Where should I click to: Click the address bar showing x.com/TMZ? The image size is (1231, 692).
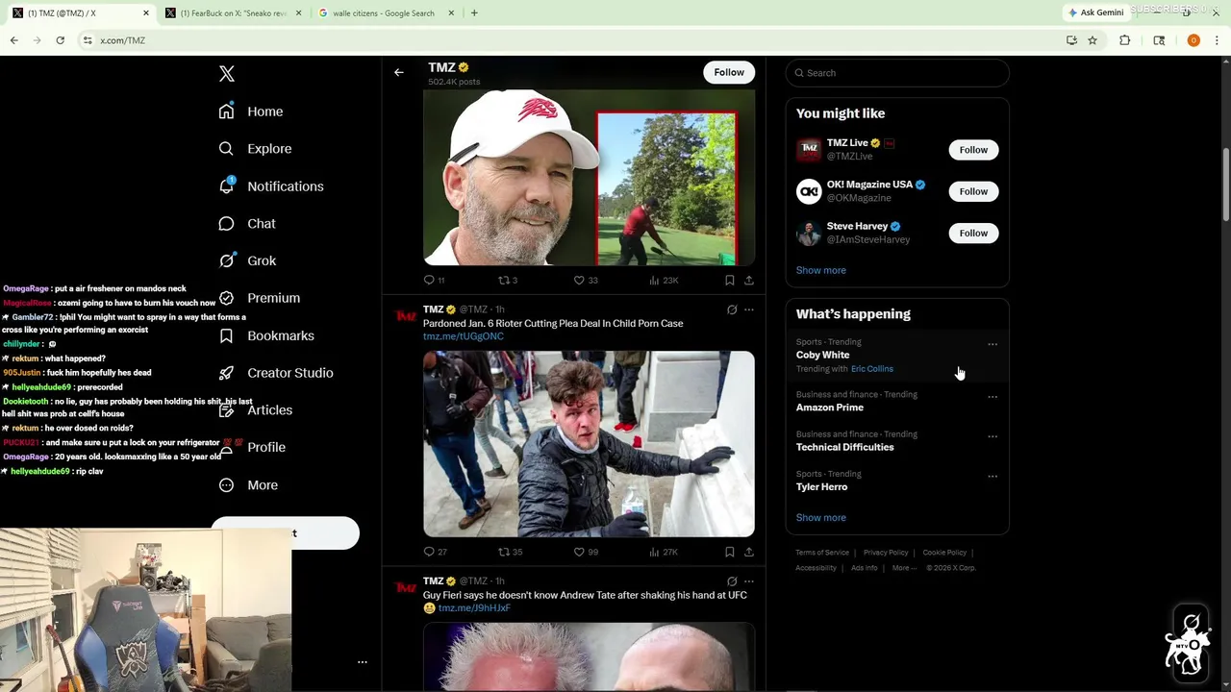(567, 40)
